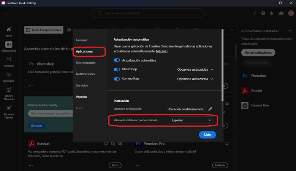Click the Buscar en Creative Cloud field

(148, 13)
